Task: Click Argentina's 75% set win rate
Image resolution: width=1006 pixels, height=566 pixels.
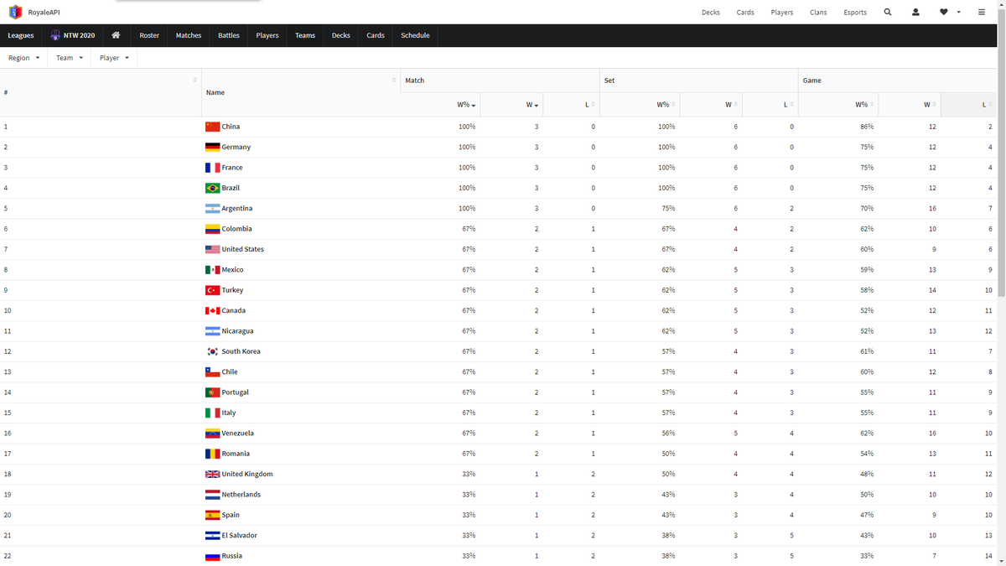Action: (x=666, y=209)
